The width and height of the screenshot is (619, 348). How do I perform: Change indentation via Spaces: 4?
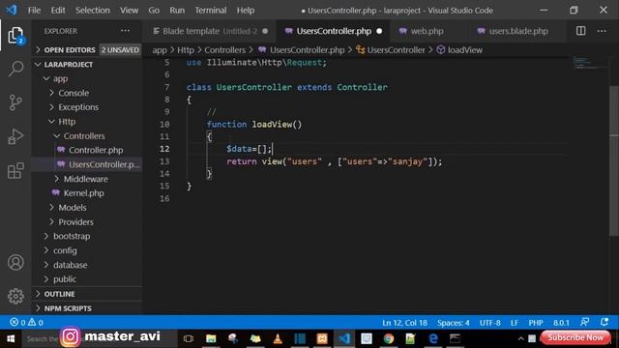(x=453, y=322)
